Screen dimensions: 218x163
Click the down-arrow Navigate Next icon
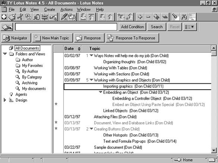tap(102, 17)
